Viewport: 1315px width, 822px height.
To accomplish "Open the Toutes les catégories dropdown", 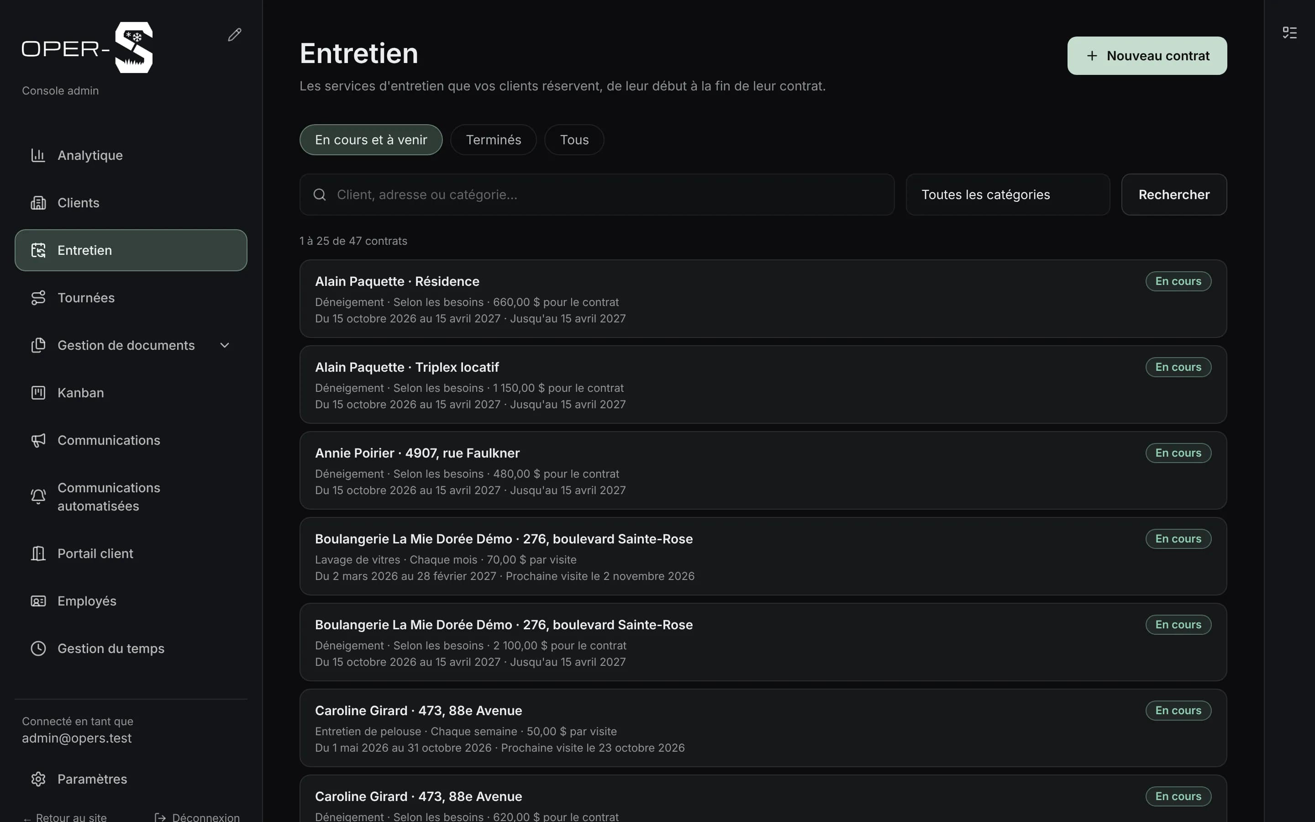I will click(1007, 195).
